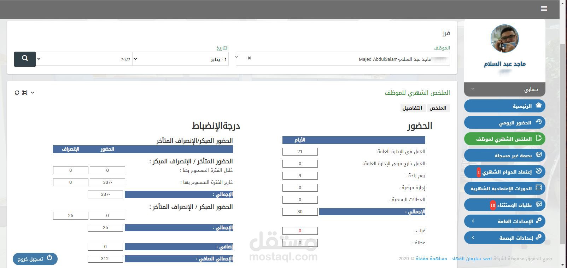The width and height of the screenshot is (567, 268).
Task: Click the sick leave field next to إجازة مرضية
Action: [300, 188]
